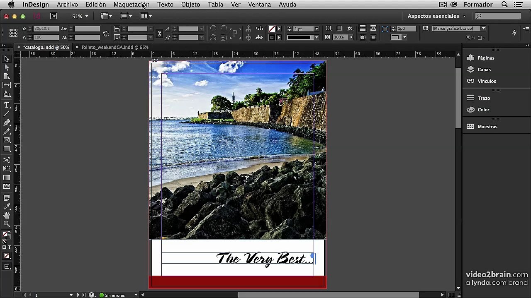Select the Eyedropper tool
The height and width of the screenshot is (298, 531).
(7, 207)
